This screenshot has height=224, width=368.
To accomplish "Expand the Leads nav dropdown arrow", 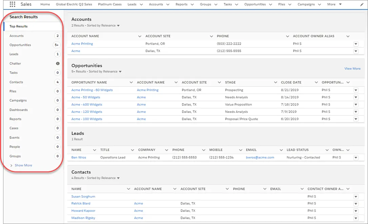I will coord(141,4).
